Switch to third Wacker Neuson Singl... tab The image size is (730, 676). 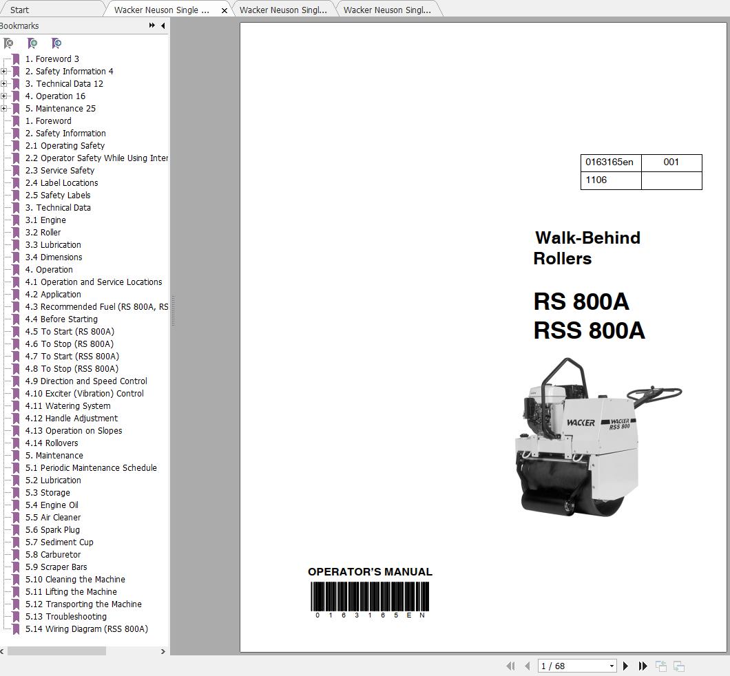387,10
